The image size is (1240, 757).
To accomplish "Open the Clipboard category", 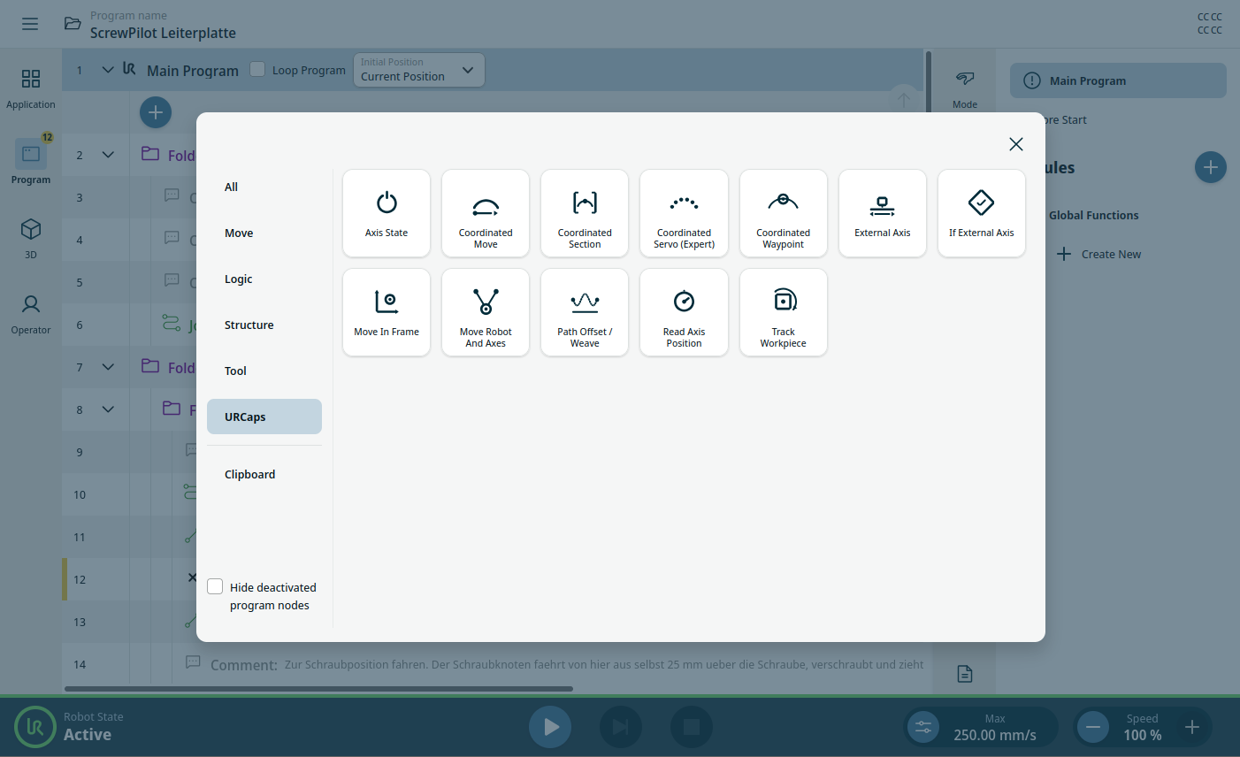I will tap(264, 474).
